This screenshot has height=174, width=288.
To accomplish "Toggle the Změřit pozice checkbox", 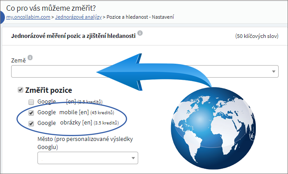I will (21, 90).
